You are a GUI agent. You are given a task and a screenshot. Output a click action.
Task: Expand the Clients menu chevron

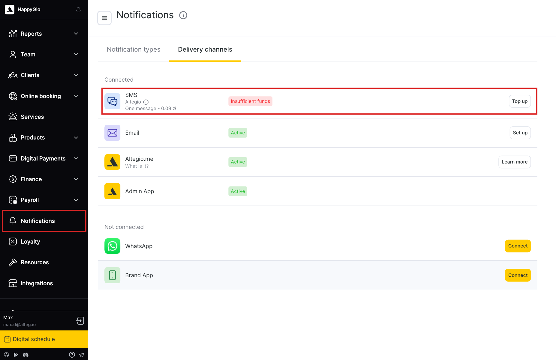pos(76,75)
